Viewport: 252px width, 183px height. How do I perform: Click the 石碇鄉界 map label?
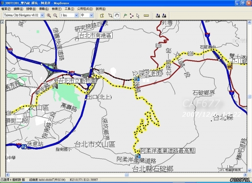204,93
